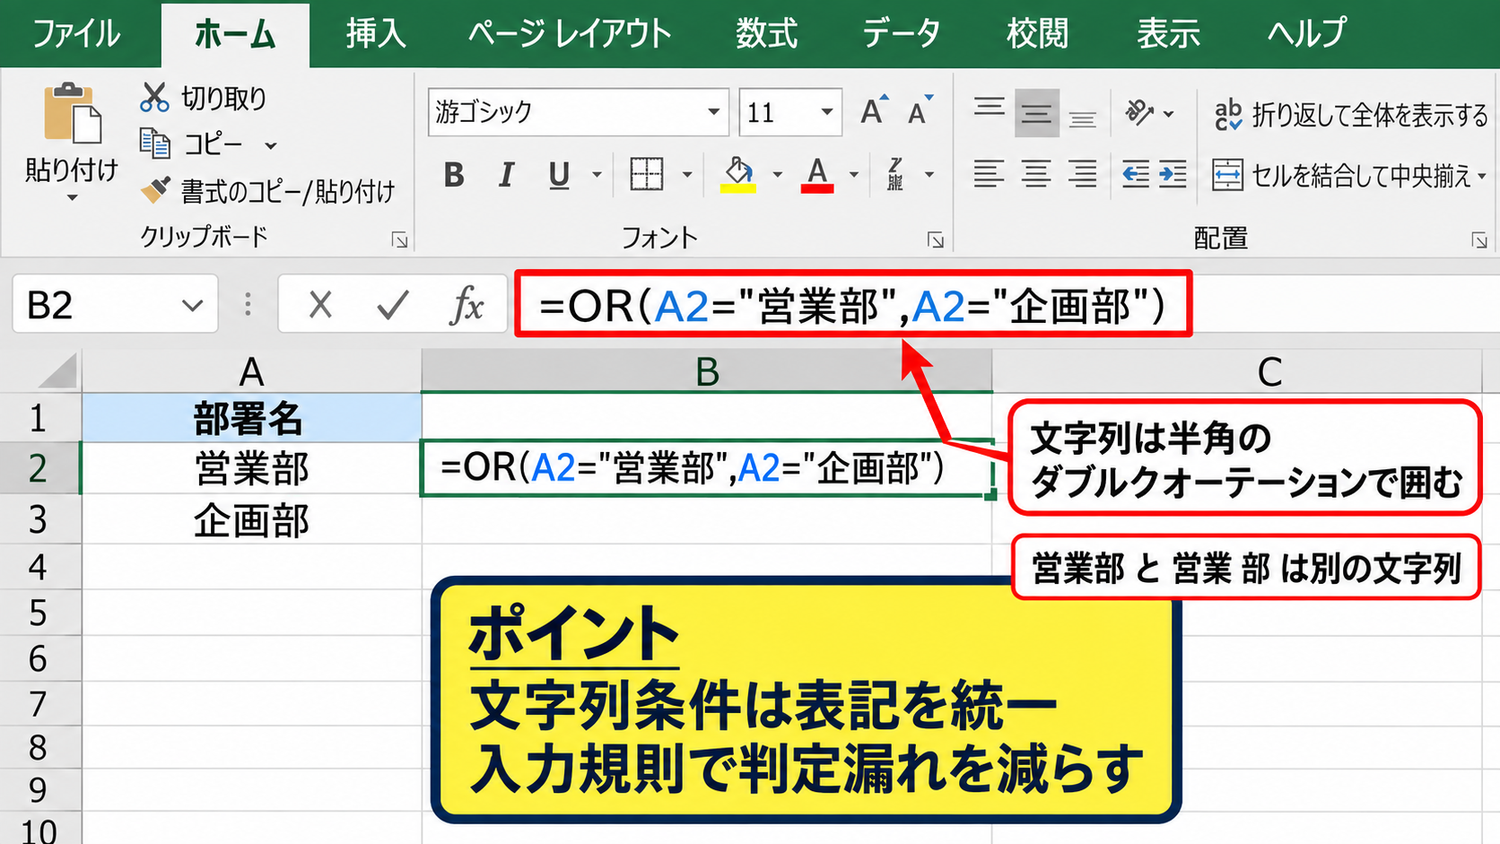This screenshot has height=844, width=1500.
Task: Click the Cut (切り取り) scissors icon
Action: point(154,97)
